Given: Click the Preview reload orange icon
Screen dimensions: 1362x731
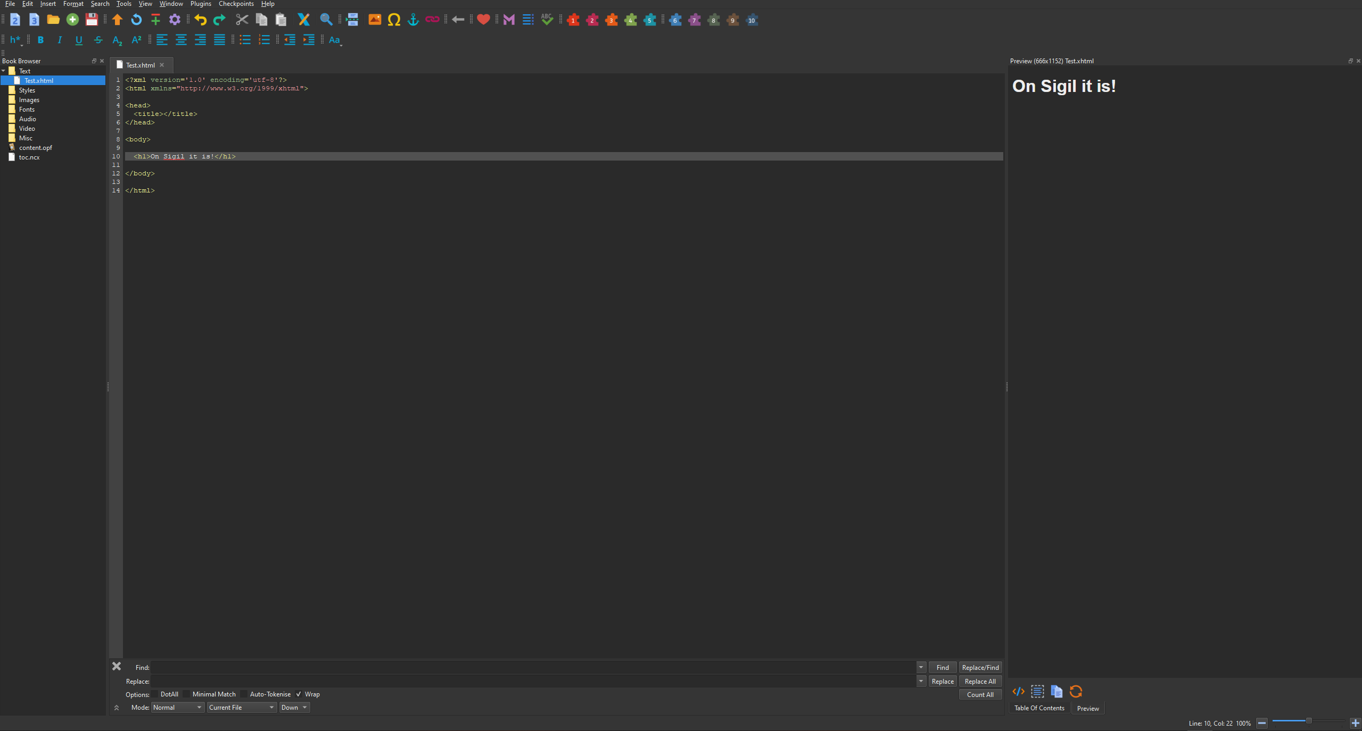Looking at the screenshot, I should (1076, 691).
